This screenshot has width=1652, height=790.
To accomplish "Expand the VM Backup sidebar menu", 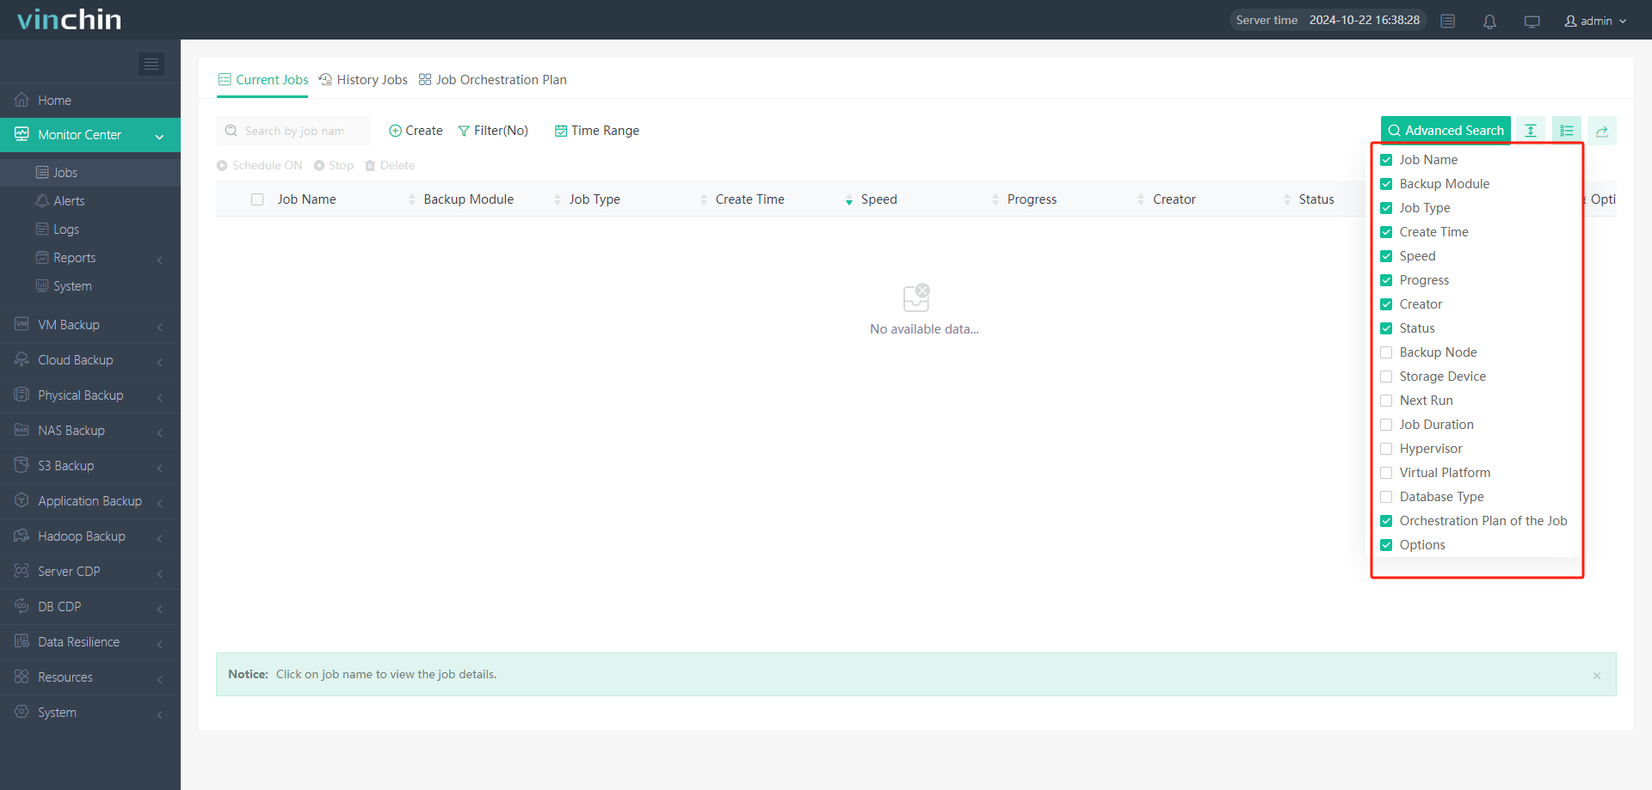I will (90, 325).
